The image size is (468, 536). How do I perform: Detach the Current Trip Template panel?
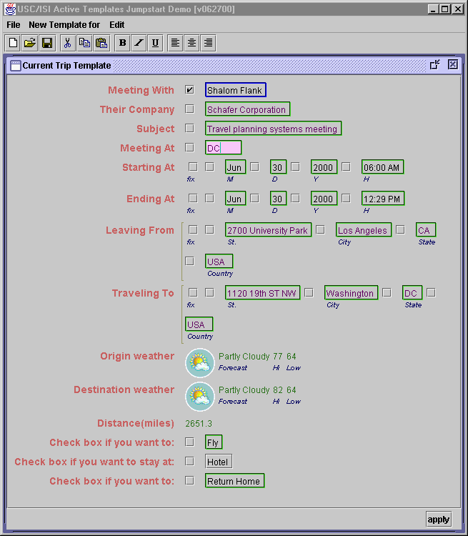point(435,64)
